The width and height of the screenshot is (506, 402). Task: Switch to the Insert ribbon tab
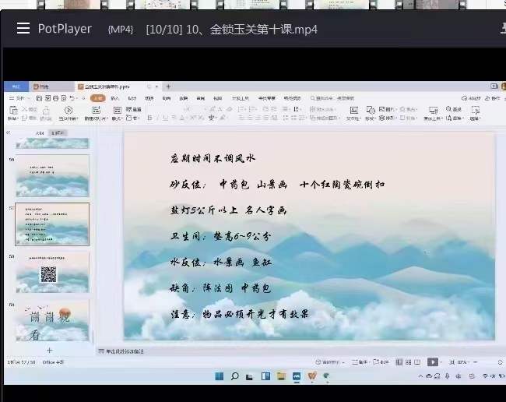114,98
